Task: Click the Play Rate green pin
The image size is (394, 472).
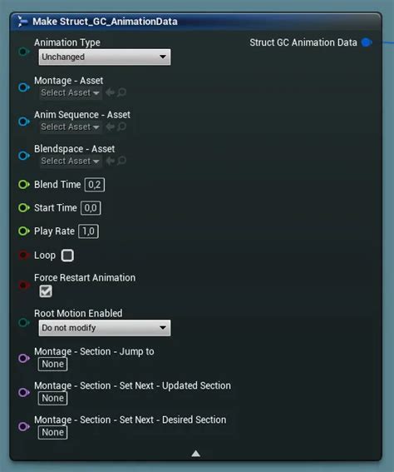Action: pyautogui.click(x=24, y=231)
